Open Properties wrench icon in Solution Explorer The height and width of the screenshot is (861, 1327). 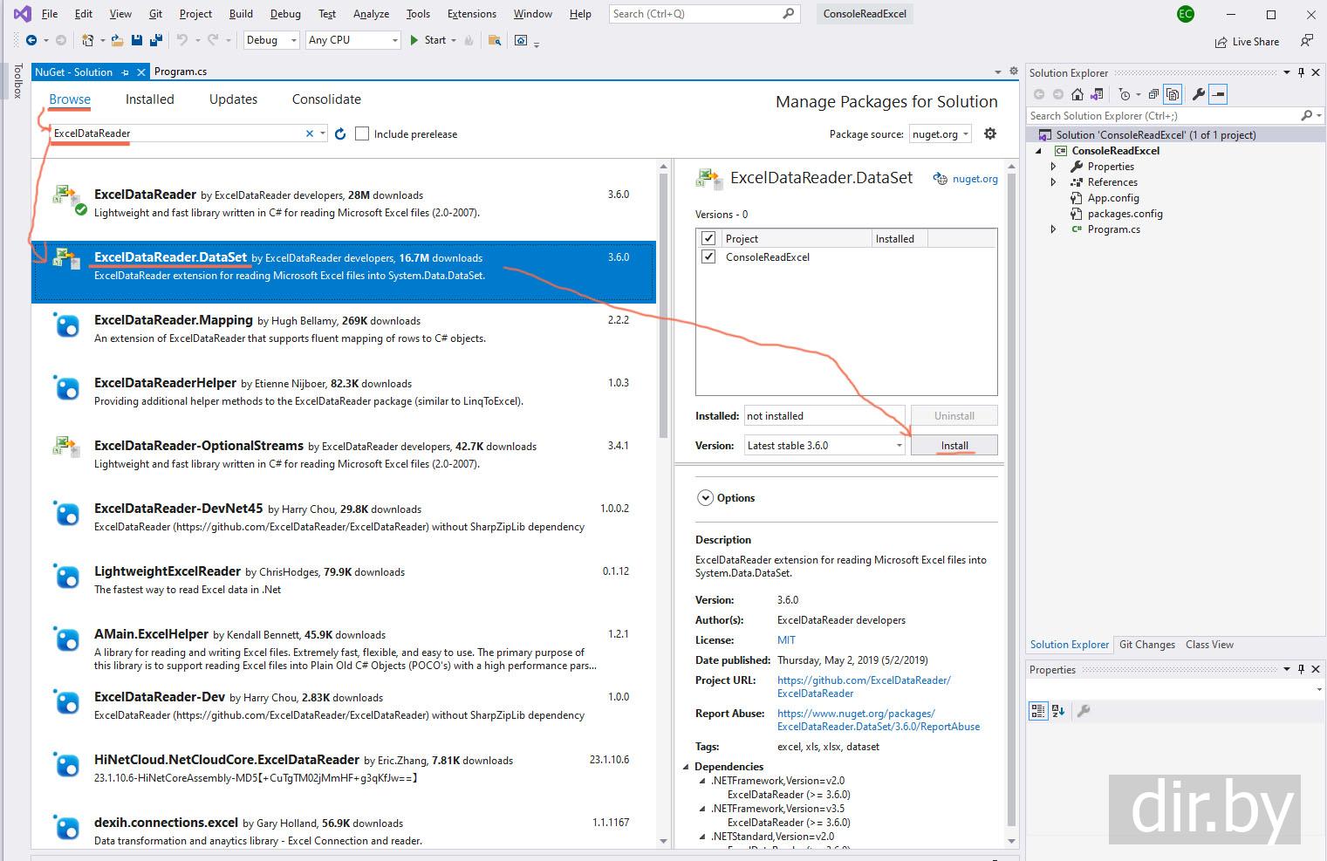1199,94
